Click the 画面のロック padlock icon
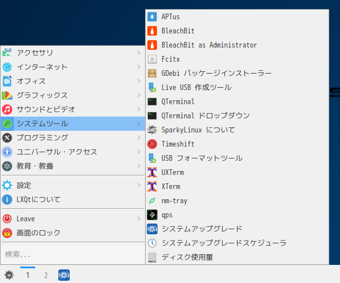The image size is (340, 283). coord(7,233)
